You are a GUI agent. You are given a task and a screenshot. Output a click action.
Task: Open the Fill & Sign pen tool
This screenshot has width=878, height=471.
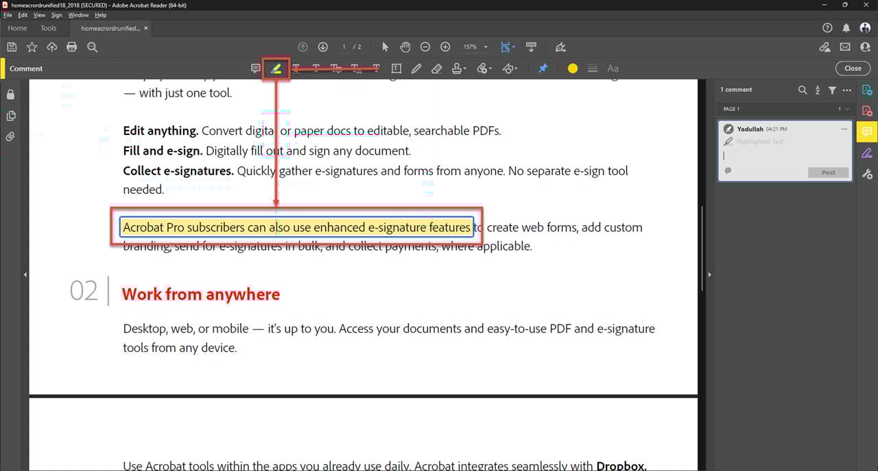pyautogui.click(x=560, y=47)
